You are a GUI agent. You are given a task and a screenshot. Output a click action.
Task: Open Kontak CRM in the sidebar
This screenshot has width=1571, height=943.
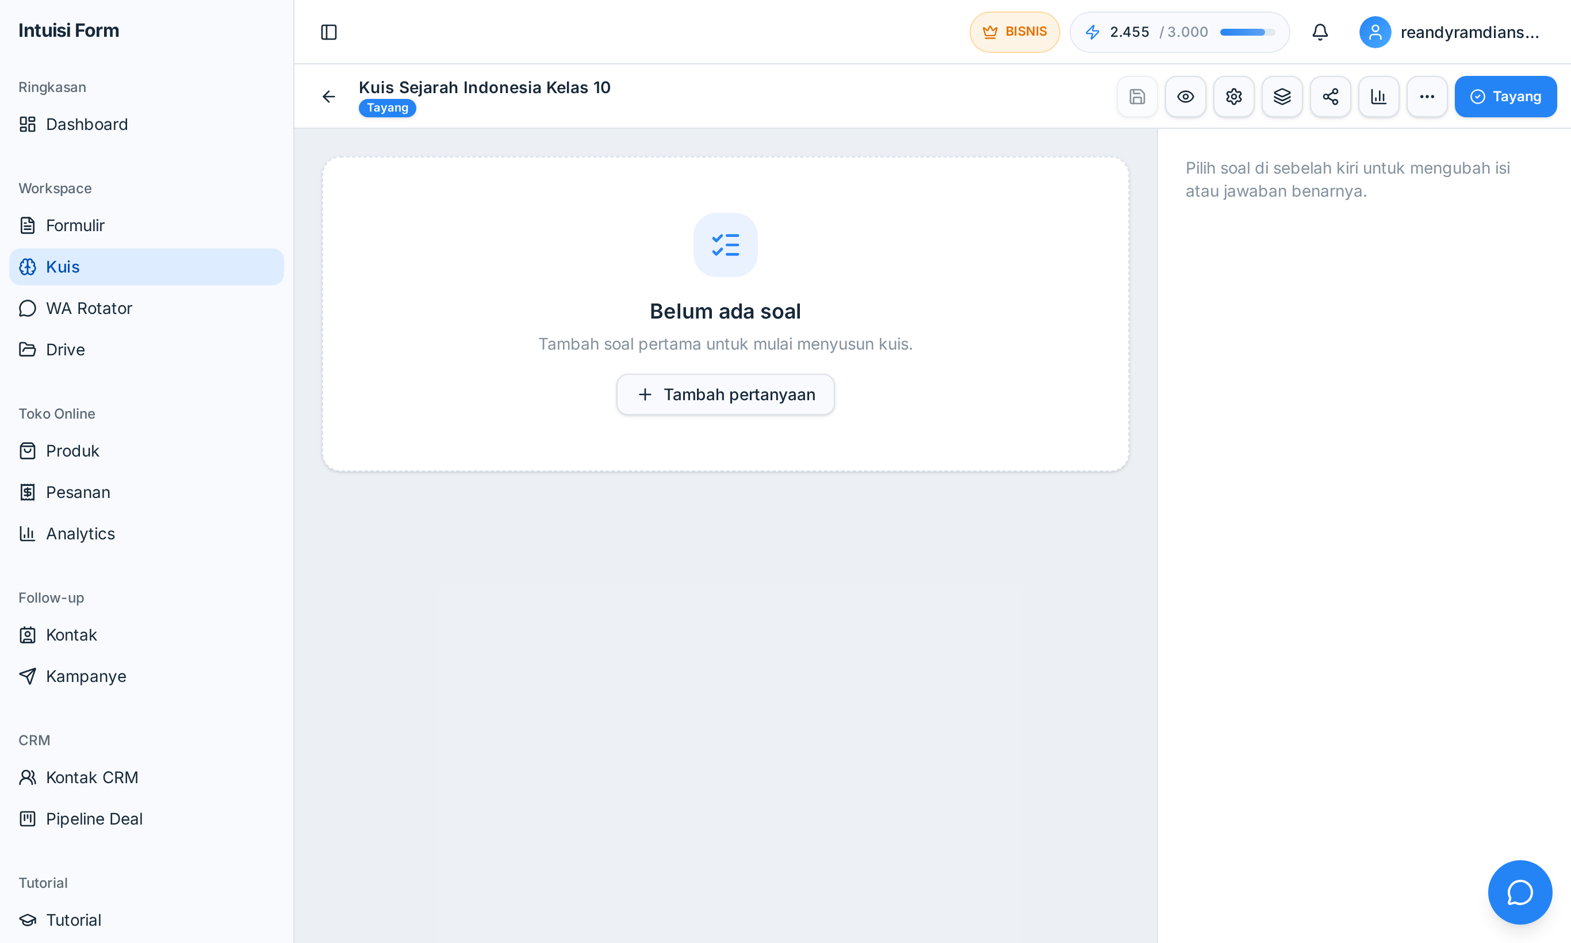[147, 777]
